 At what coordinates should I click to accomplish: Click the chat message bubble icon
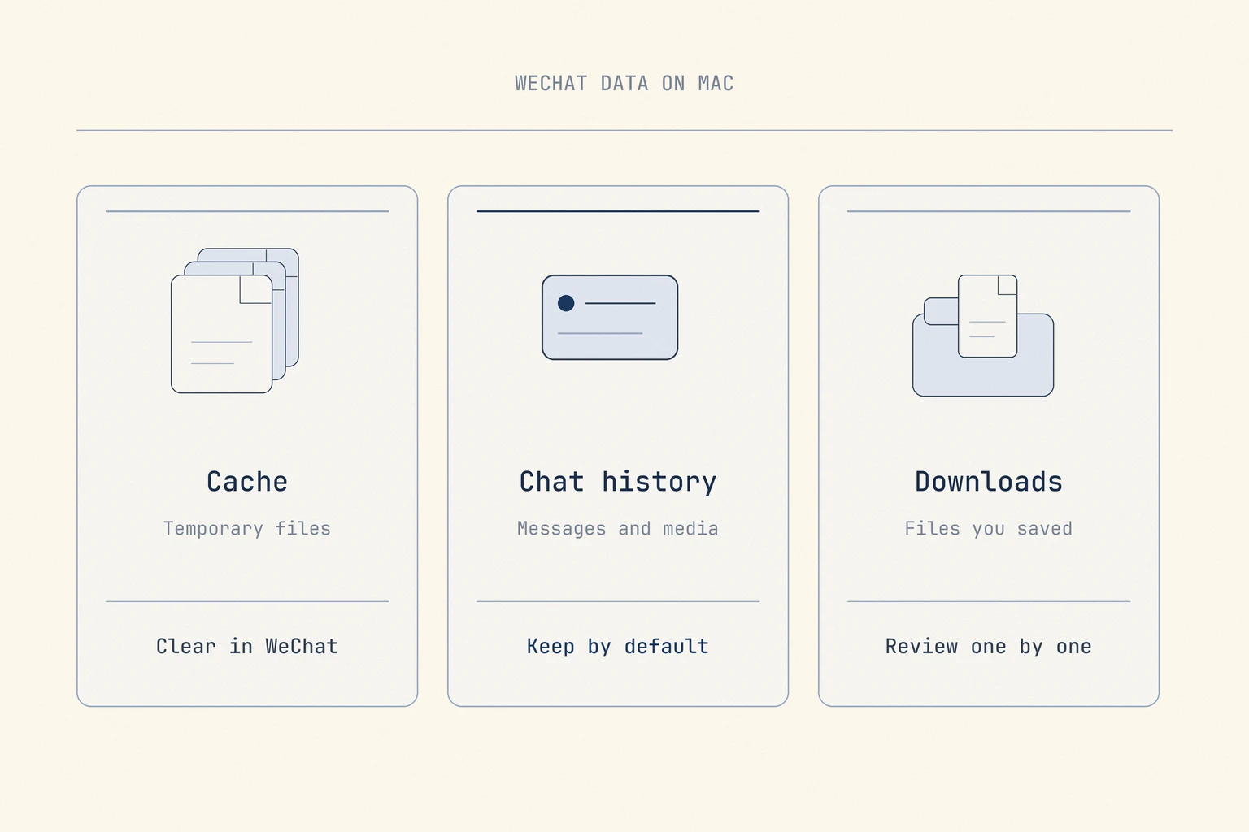pos(610,317)
